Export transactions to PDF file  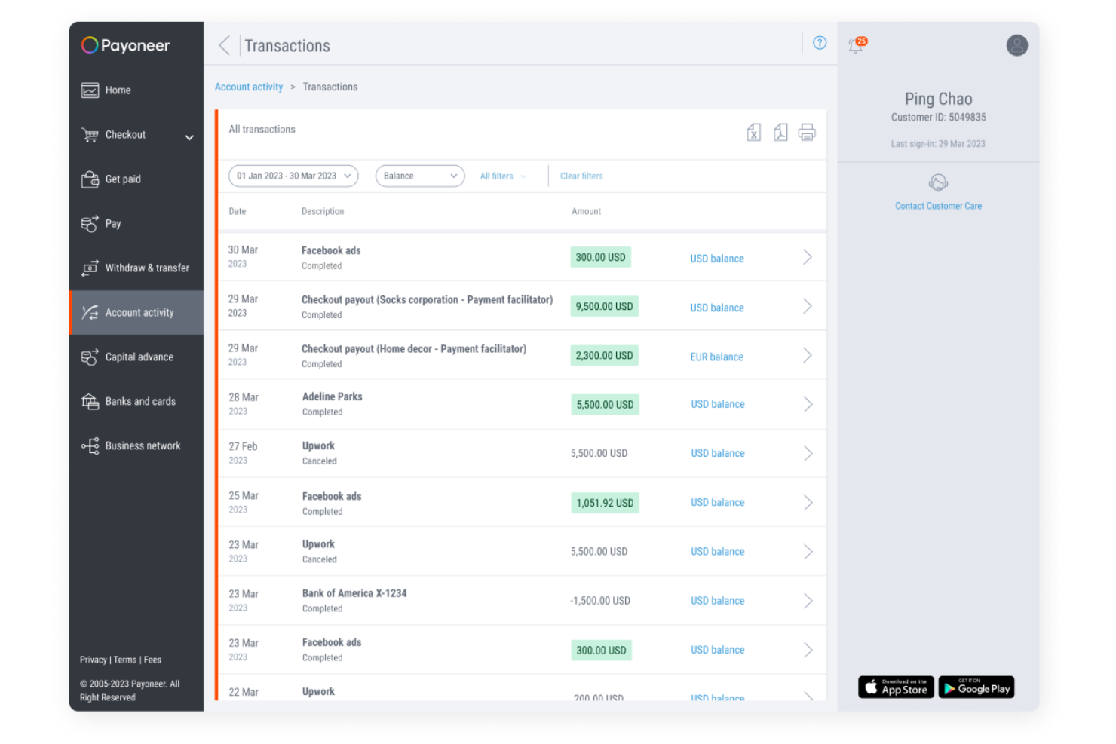click(x=780, y=133)
